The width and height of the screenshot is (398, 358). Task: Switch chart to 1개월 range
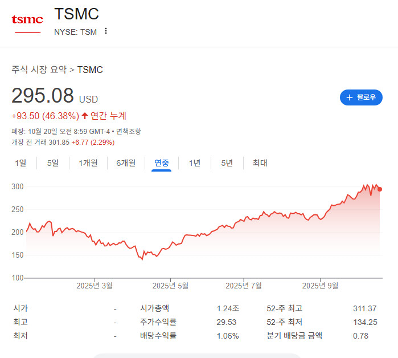pos(88,163)
